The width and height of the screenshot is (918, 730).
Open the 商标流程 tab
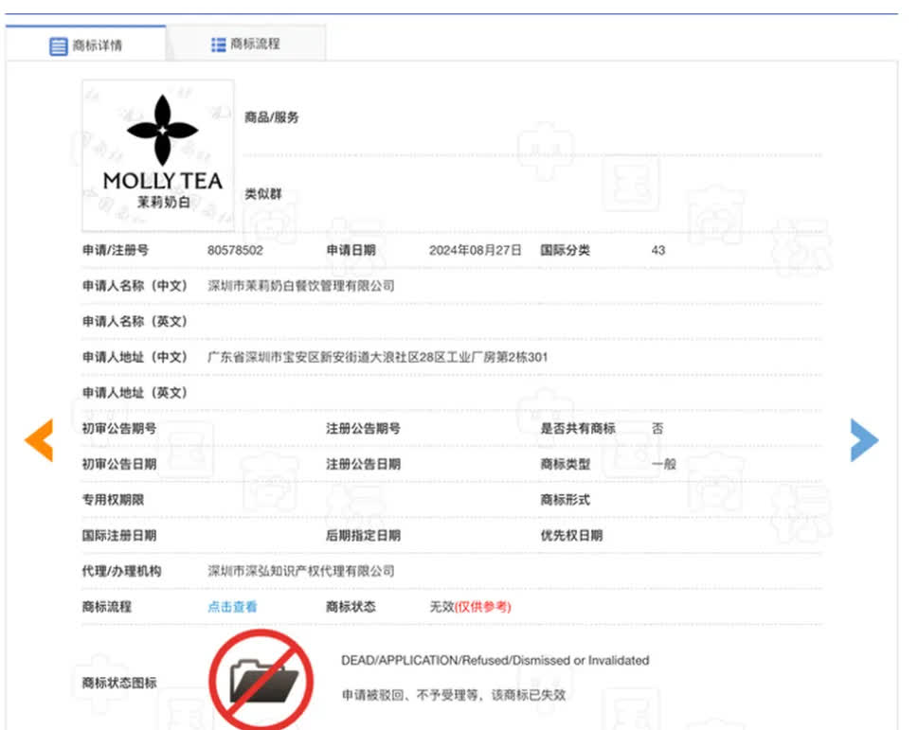click(x=245, y=44)
